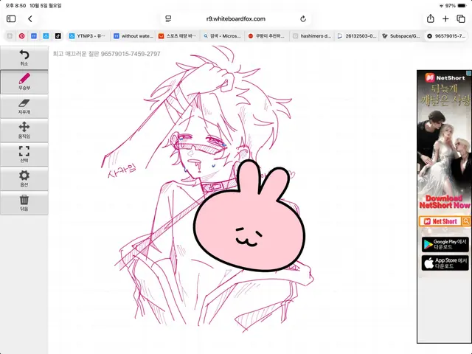Open the page settings icon beside the address

click(168, 19)
